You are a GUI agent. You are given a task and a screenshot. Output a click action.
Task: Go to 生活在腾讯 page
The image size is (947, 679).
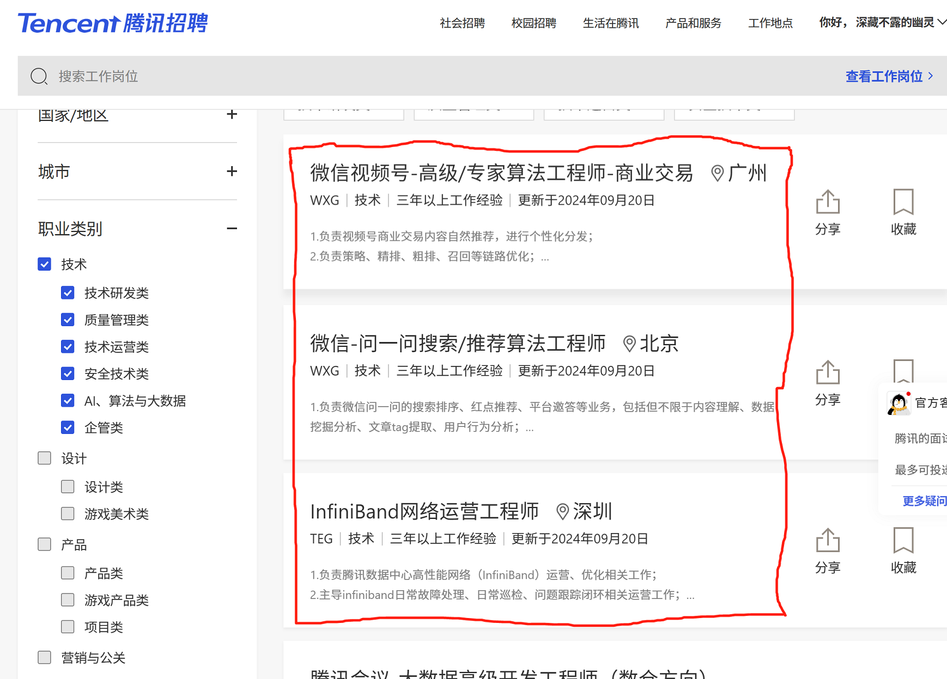(x=611, y=23)
